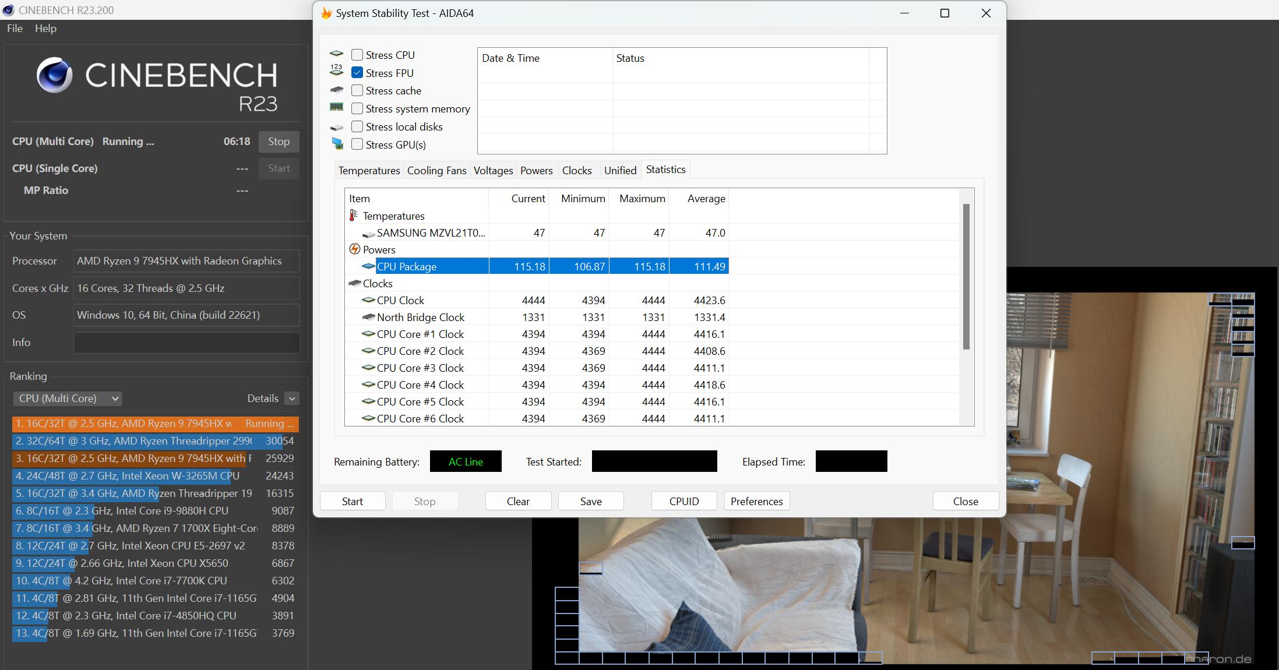Image resolution: width=1279 pixels, height=670 pixels.
Task: Click the memory module icon beside Stress system memory
Action: pyautogui.click(x=336, y=107)
